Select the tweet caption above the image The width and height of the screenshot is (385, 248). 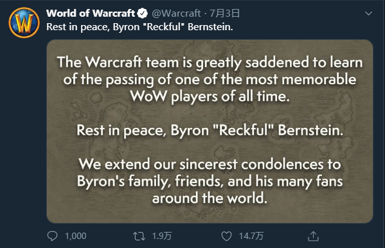click(139, 27)
